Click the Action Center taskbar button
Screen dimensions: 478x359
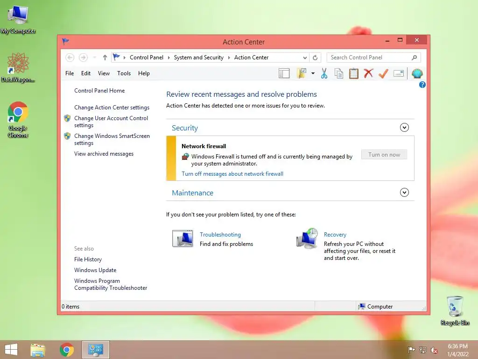coord(95,350)
